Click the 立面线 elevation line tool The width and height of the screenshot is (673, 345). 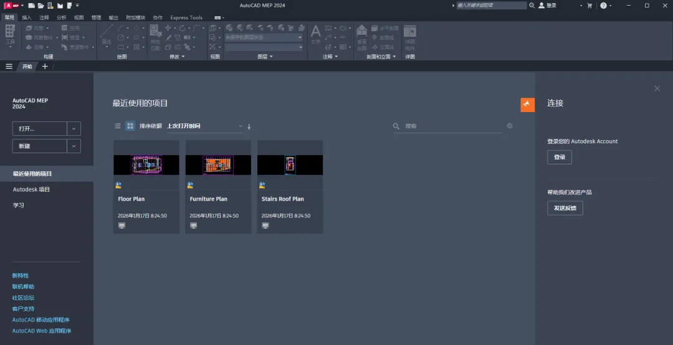pyautogui.click(x=383, y=47)
